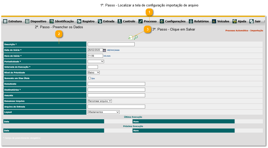Click the Última Execução heading

pos(133,117)
